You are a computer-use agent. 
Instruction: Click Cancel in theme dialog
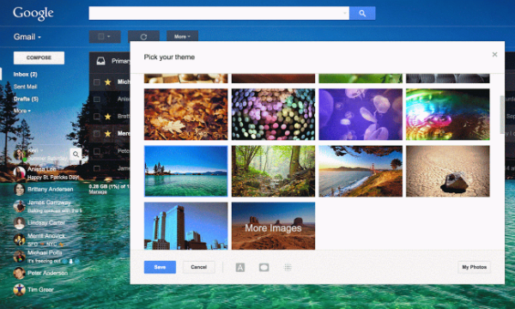click(199, 267)
